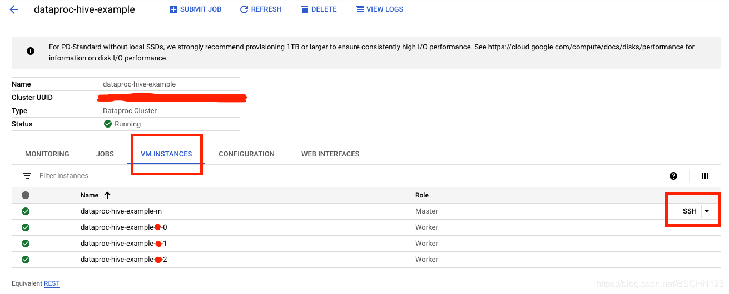Click the green Running status checkmark
The width and height of the screenshot is (729, 294).
[108, 124]
